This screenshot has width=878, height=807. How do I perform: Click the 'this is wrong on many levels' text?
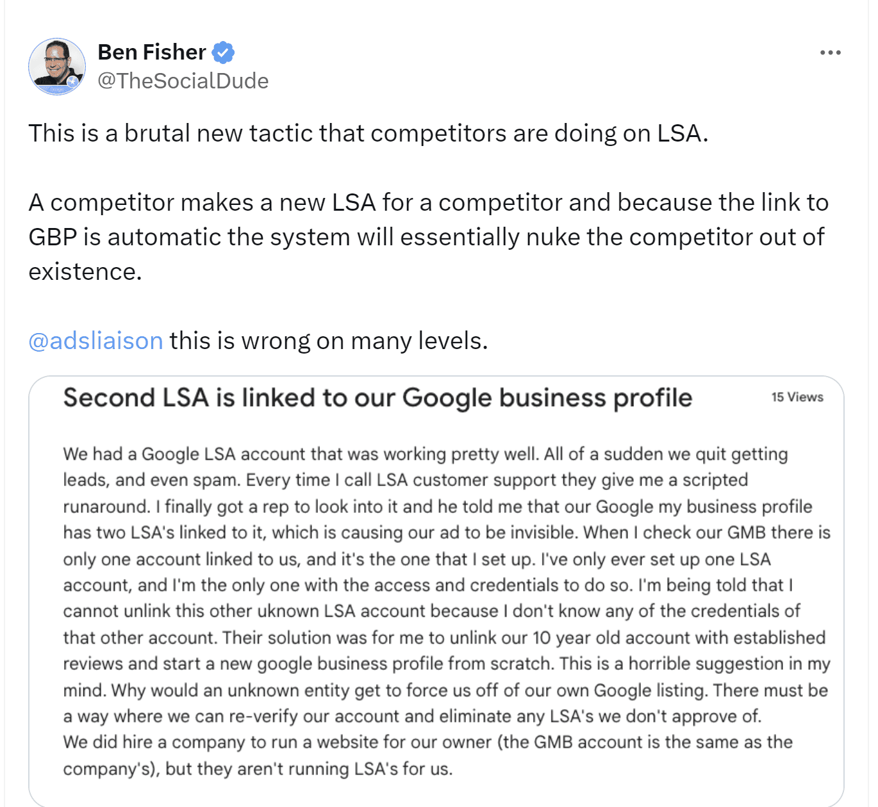pos(328,341)
